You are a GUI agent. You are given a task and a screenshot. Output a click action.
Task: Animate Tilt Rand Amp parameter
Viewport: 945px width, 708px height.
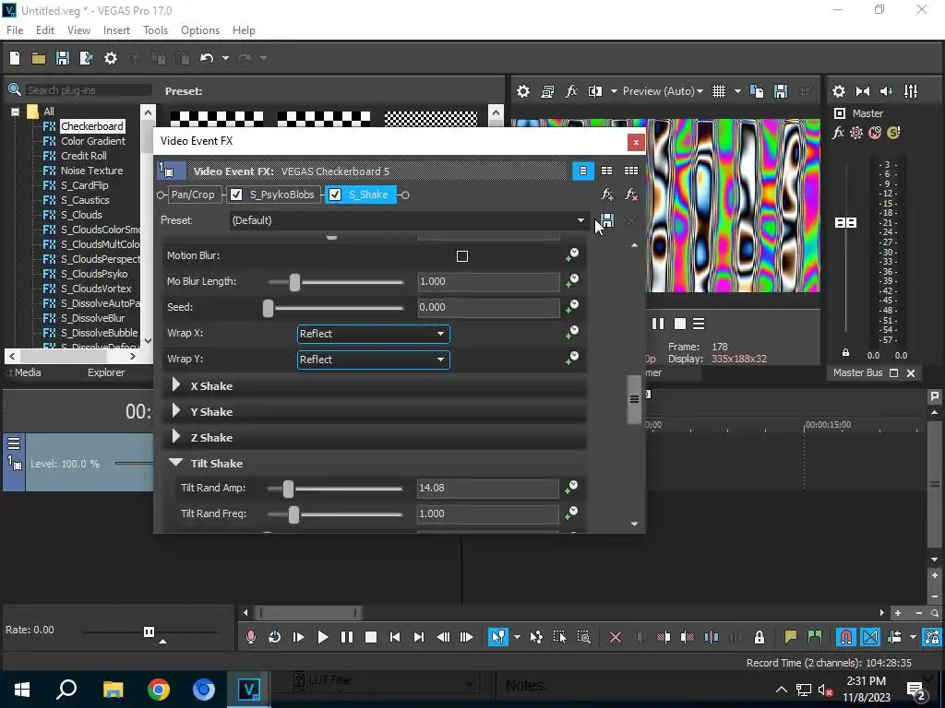point(571,487)
